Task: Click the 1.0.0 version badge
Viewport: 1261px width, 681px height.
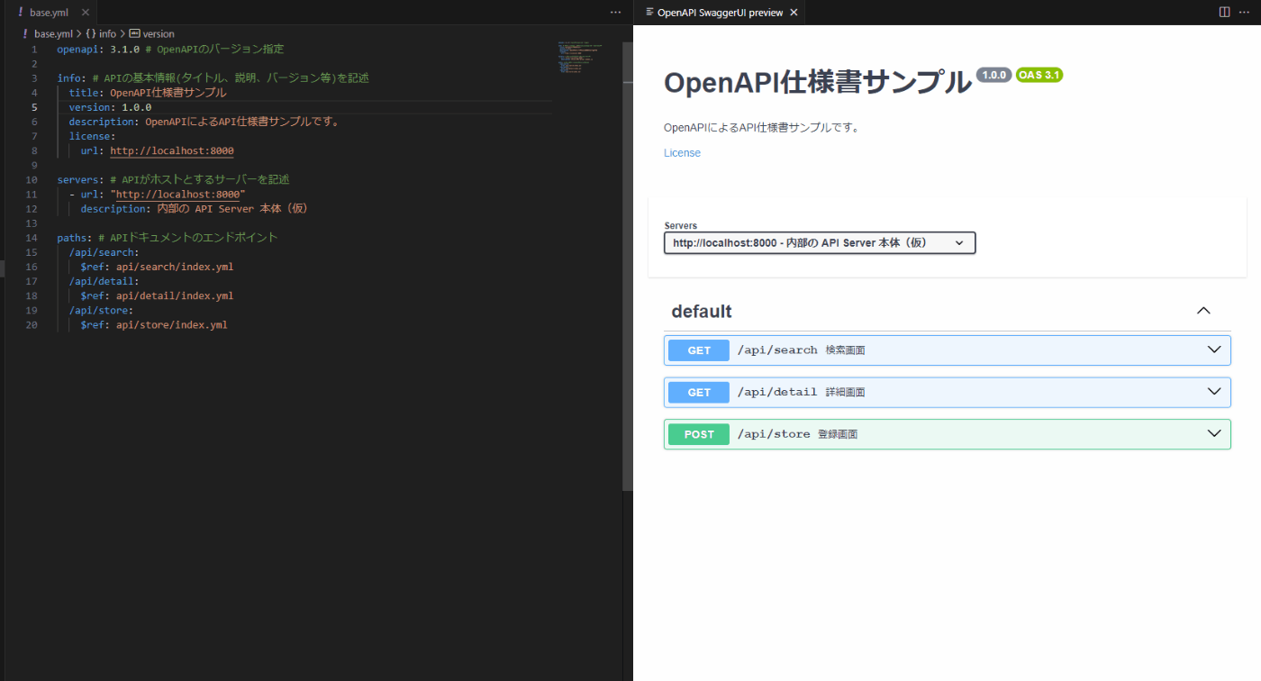Action: tap(994, 75)
